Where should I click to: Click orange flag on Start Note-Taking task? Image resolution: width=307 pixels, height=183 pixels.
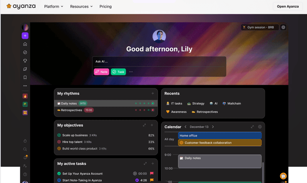click(152, 180)
